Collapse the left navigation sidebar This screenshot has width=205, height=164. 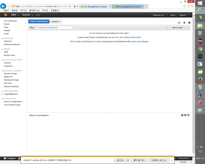click(x=25, y=23)
